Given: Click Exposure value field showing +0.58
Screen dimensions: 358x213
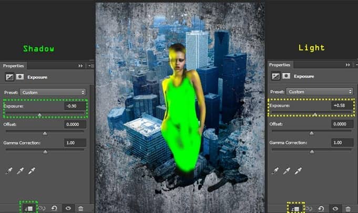Looking at the screenshot, I should [x=342, y=105].
